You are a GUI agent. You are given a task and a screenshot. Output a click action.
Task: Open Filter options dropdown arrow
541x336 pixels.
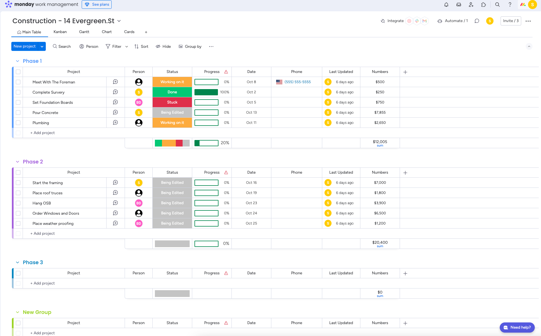pos(127,46)
